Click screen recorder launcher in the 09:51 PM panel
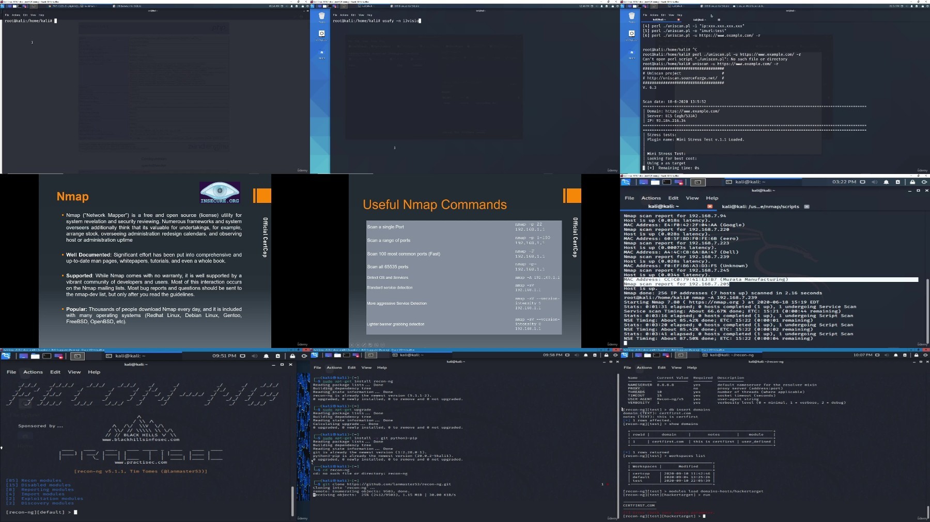This screenshot has height=522, width=930. click(59, 356)
